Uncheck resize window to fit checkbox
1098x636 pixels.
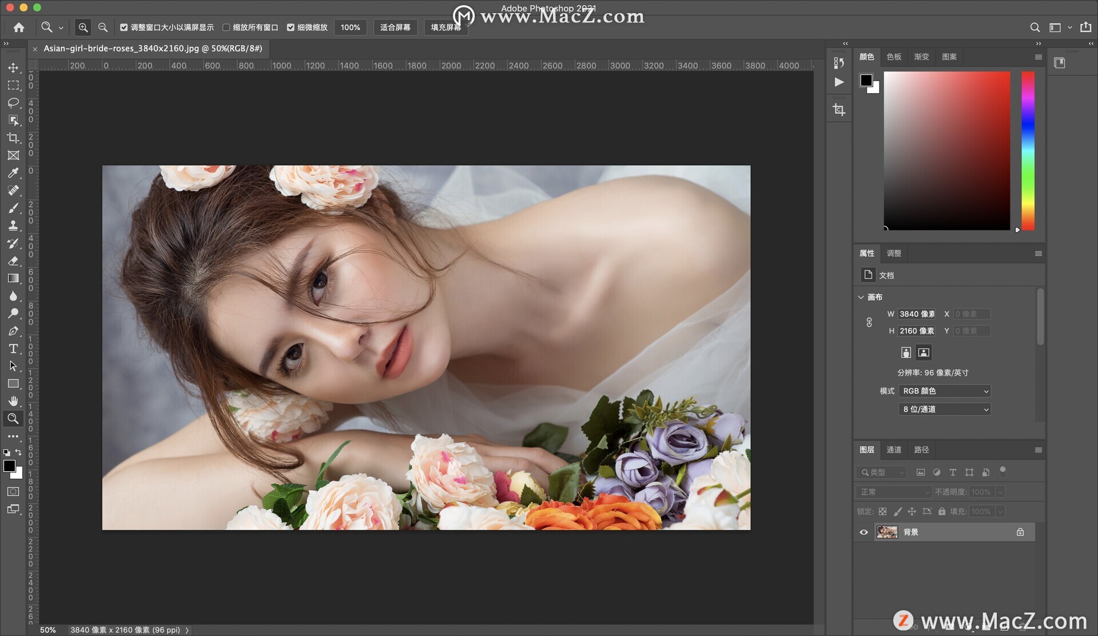[x=124, y=27]
